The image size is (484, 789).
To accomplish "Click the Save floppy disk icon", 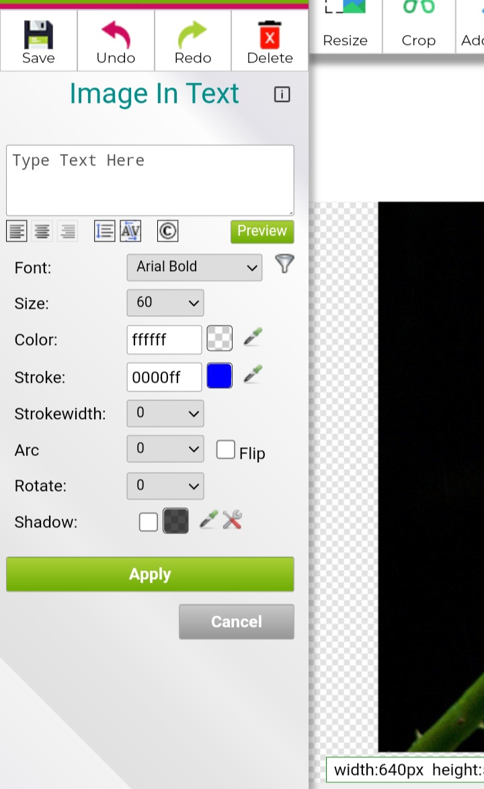I will 38,36.
